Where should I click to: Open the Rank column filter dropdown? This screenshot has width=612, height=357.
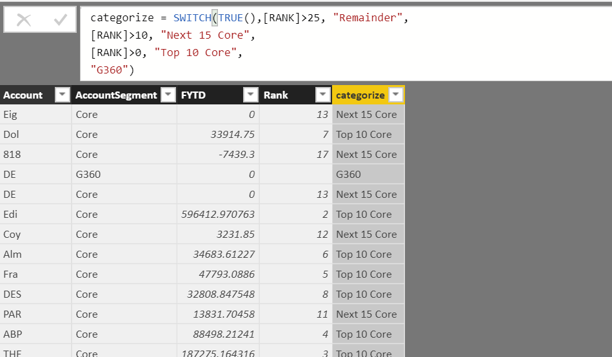(323, 95)
